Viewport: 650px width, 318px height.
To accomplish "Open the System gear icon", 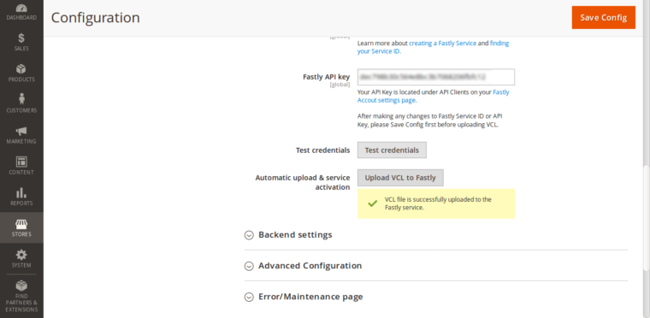I will tap(21, 255).
